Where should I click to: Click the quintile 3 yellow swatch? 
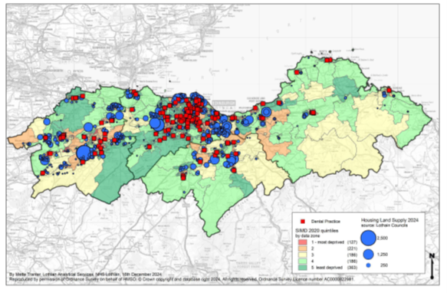(x=302, y=255)
